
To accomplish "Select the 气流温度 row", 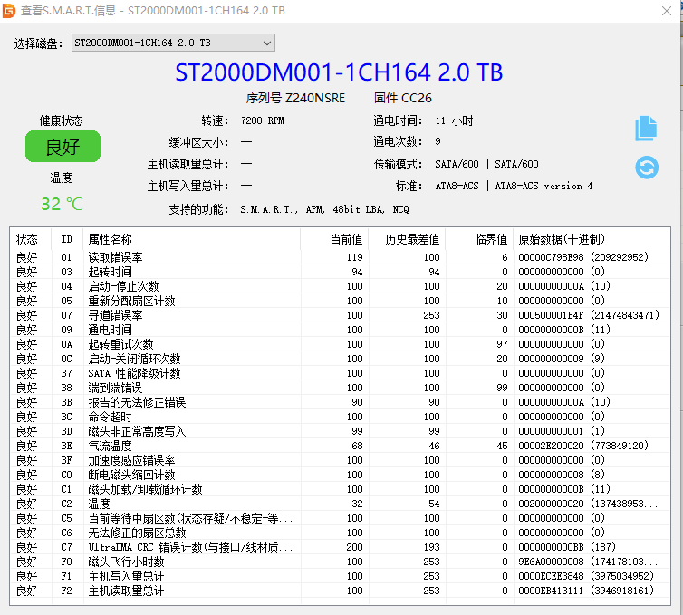I will click(340, 446).
